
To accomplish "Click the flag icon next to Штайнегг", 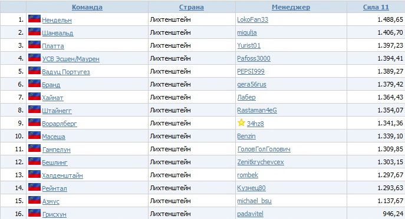I will pyautogui.click(x=34, y=109).
